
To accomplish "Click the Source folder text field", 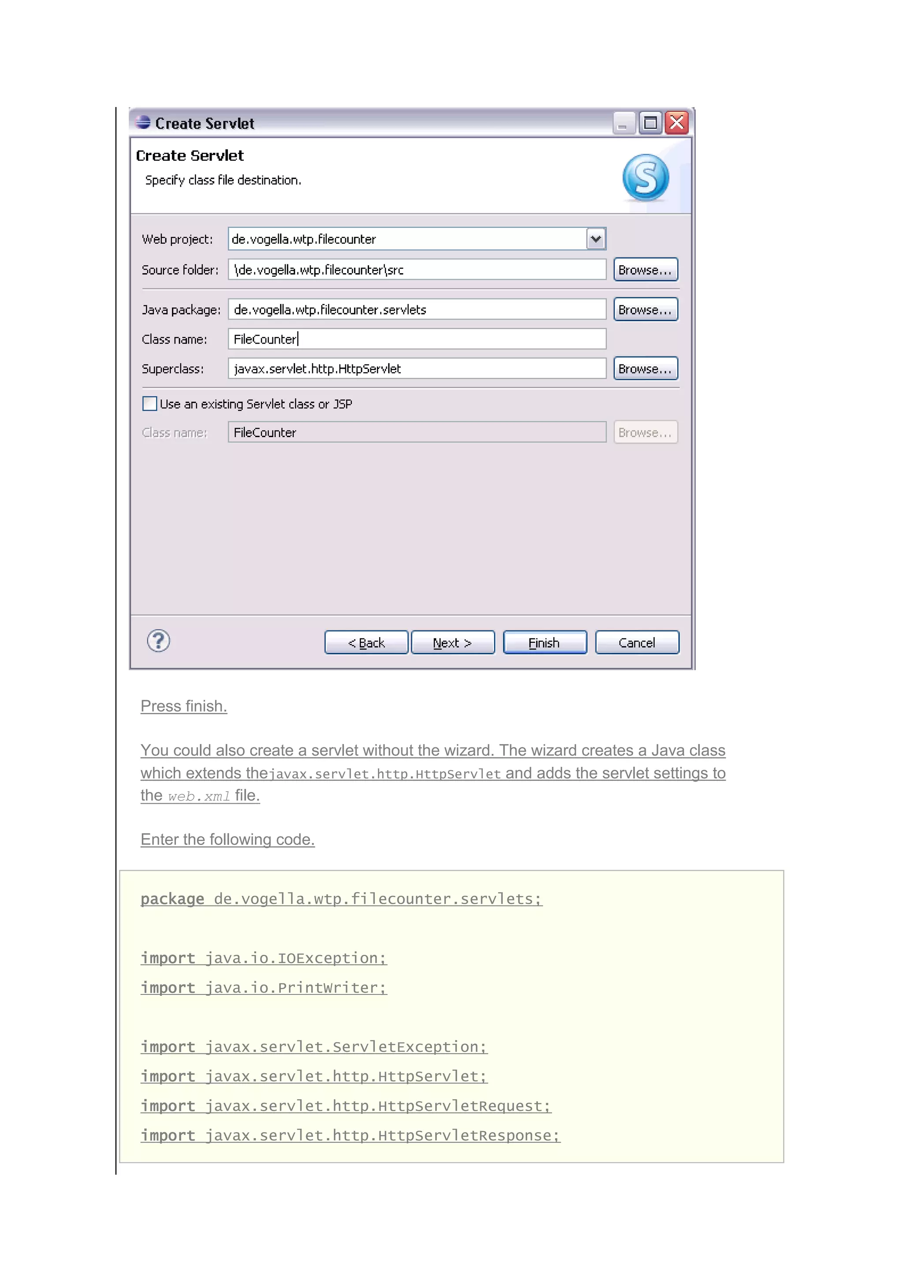I will (417, 270).
